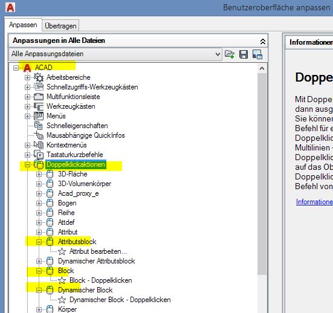The width and height of the screenshot is (333, 313).
Task: Click the mouse icon next to 3D-Fläche
Action: (x=50, y=174)
